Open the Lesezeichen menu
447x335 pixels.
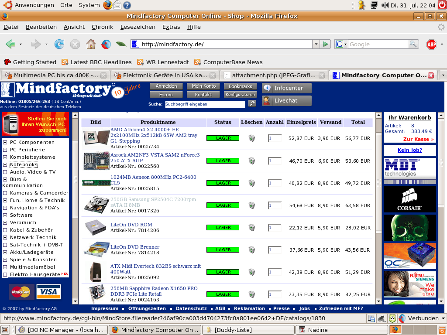point(138,27)
